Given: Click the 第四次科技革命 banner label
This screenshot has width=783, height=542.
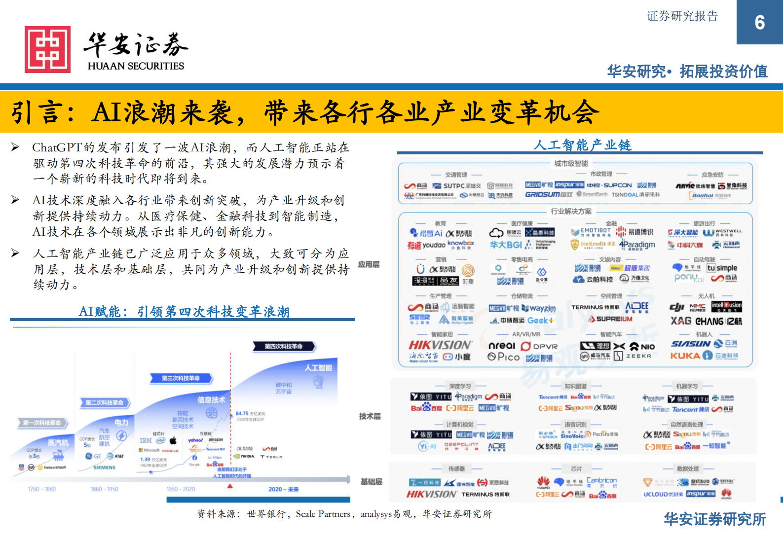Looking at the screenshot, I should coord(284,346).
